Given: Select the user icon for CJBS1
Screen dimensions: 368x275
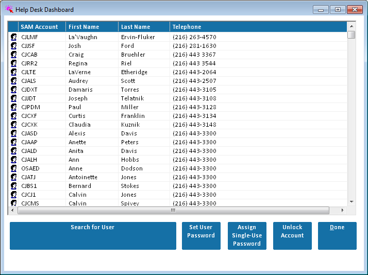Looking at the screenshot, I should click(x=13, y=186).
